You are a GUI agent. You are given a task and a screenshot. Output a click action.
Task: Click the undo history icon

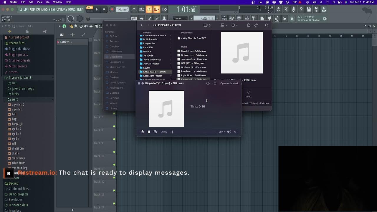click(x=278, y=9)
